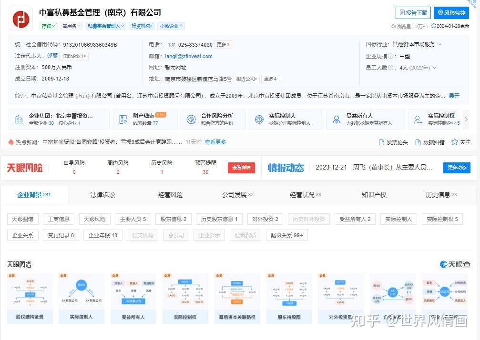Click the 发票抬头 document icon
The width and height of the screenshot is (480, 340).
[x=381, y=142]
